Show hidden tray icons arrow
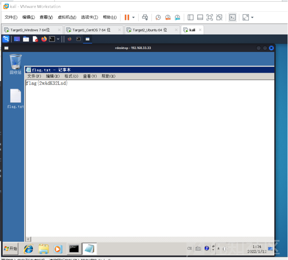 tap(218, 249)
